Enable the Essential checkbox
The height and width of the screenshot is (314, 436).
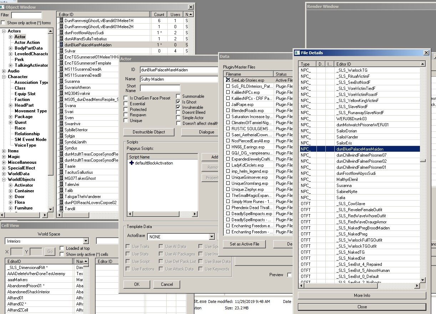coord(126,104)
